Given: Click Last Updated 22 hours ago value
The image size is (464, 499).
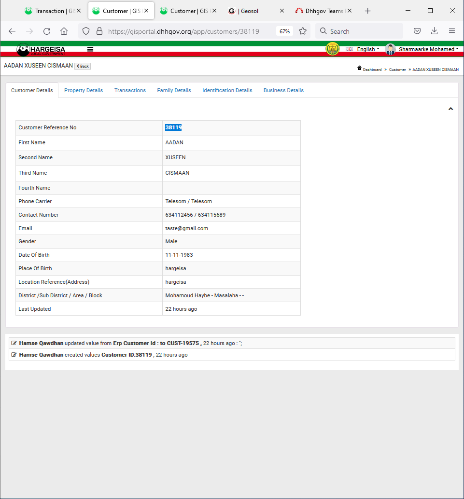Looking at the screenshot, I should click(181, 309).
